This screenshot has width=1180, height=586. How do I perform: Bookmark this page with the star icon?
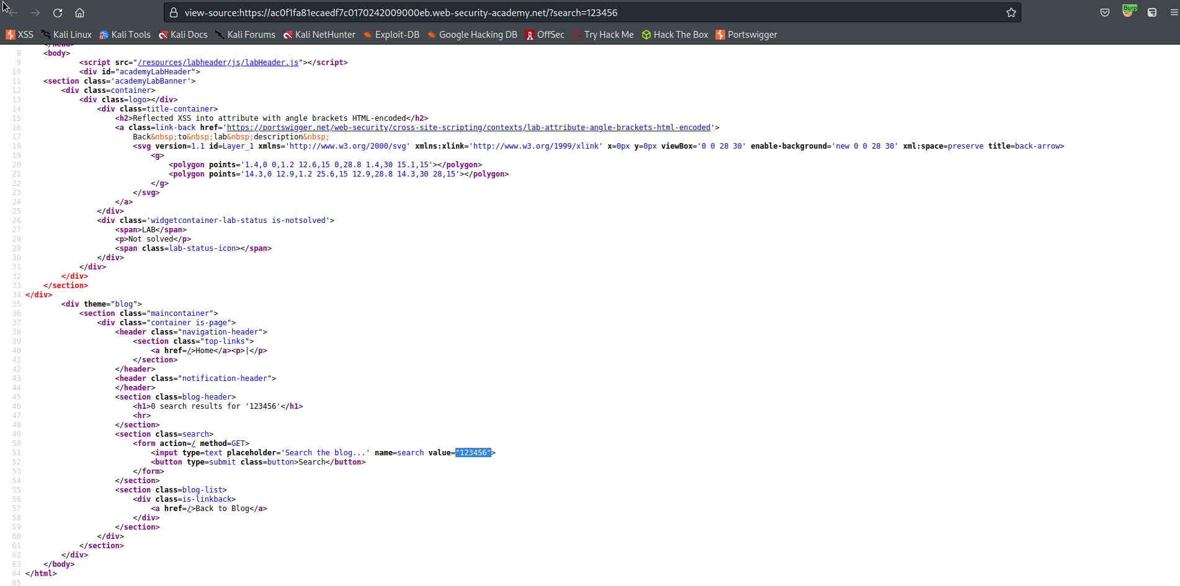[x=1011, y=12]
